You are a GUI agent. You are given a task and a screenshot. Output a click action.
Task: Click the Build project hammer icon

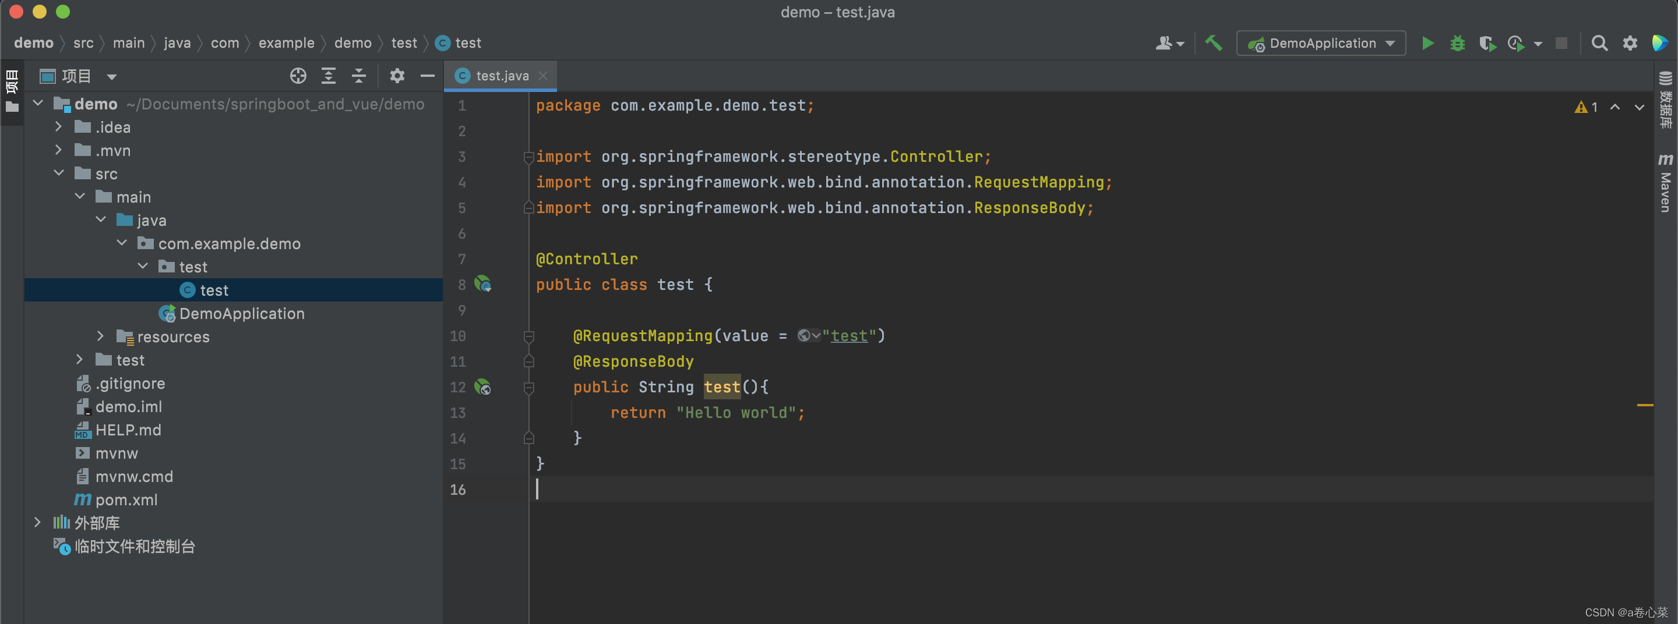click(x=1214, y=44)
